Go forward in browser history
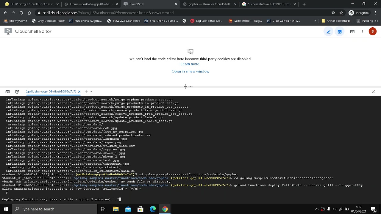The height and width of the screenshot is (214, 381). pos(13,13)
